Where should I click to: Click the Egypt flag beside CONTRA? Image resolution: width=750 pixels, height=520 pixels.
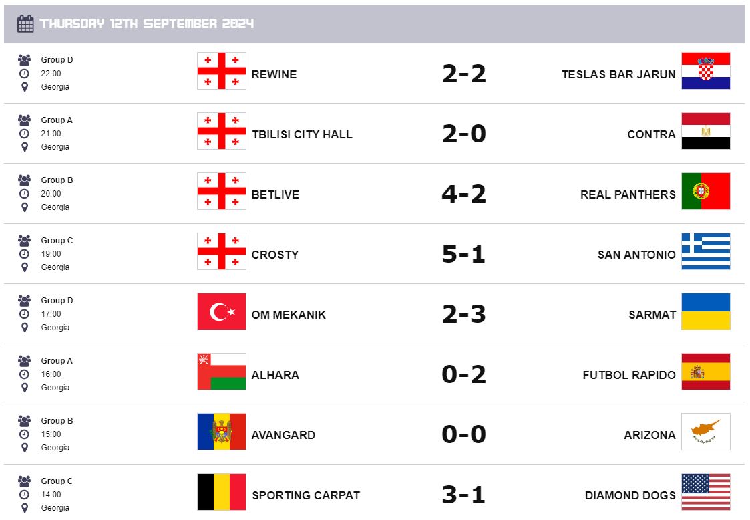pos(705,131)
